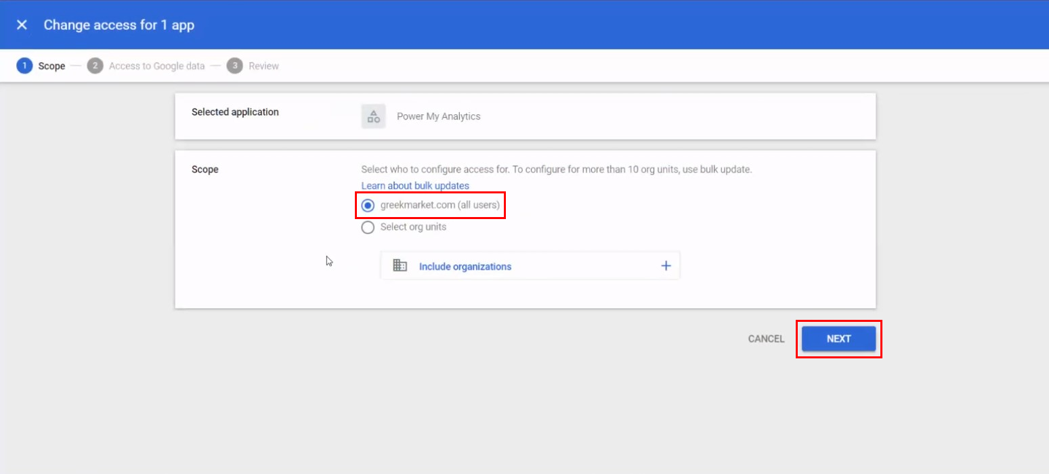The image size is (1049, 474).
Task: Click the step 1 number circle
Action: (x=24, y=66)
